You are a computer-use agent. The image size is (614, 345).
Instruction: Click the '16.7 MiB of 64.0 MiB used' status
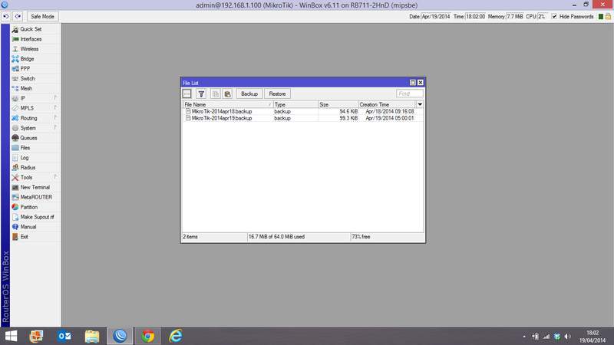pyautogui.click(x=276, y=237)
